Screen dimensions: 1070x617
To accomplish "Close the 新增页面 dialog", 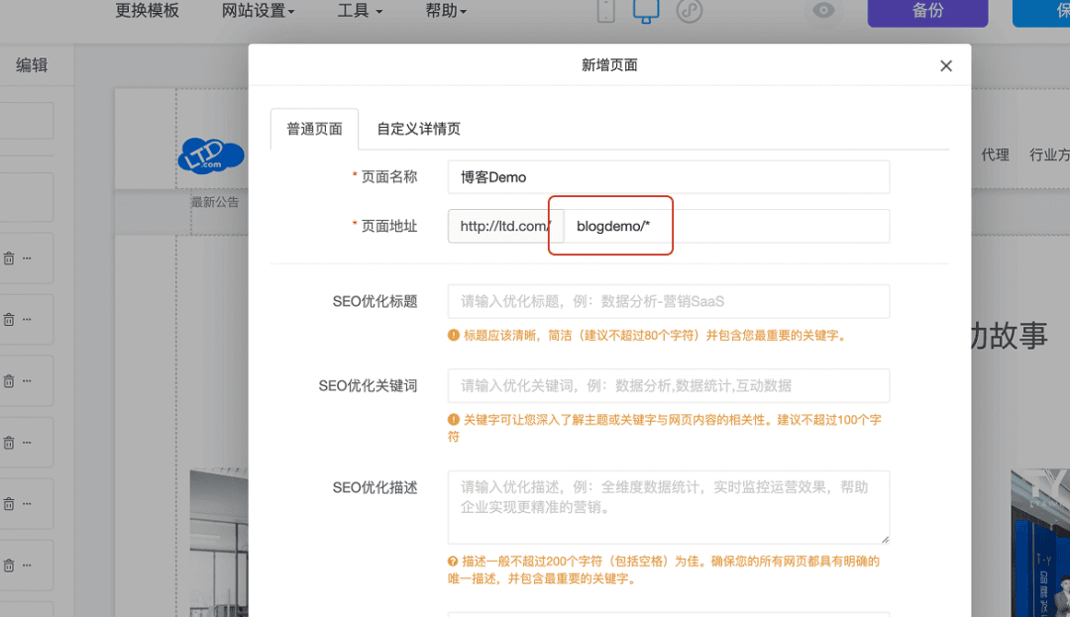I will point(945,65).
